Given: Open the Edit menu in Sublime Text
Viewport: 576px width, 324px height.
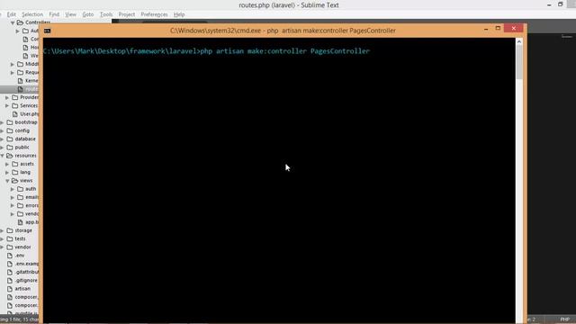Looking at the screenshot, I should tap(11, 14).
